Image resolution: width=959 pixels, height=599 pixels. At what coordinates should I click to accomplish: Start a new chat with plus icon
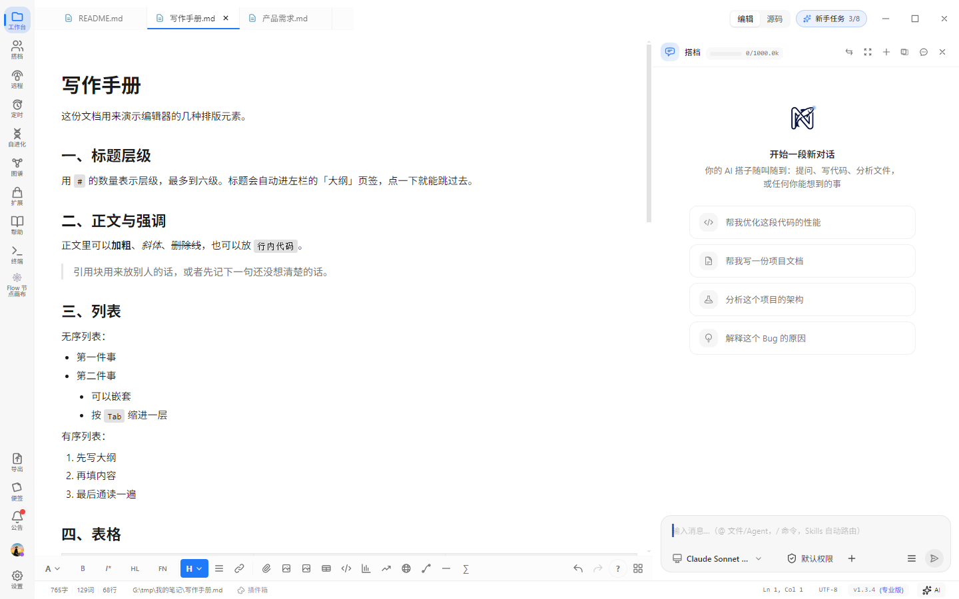pyautogui.click(x=886, y=52)
